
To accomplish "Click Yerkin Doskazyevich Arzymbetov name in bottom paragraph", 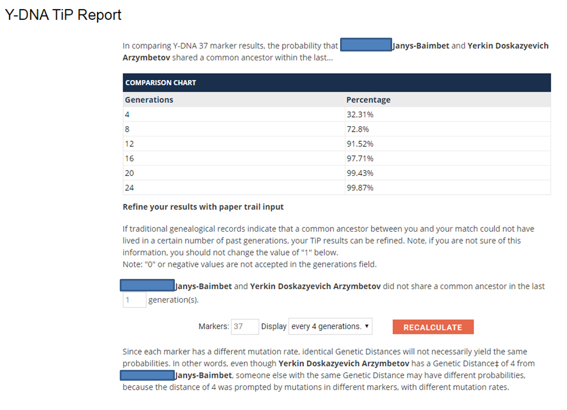I will 344,363.
